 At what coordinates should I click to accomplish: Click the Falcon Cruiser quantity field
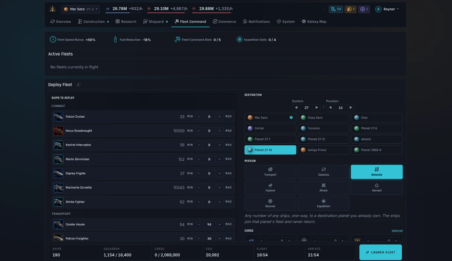tap(209, 117)
